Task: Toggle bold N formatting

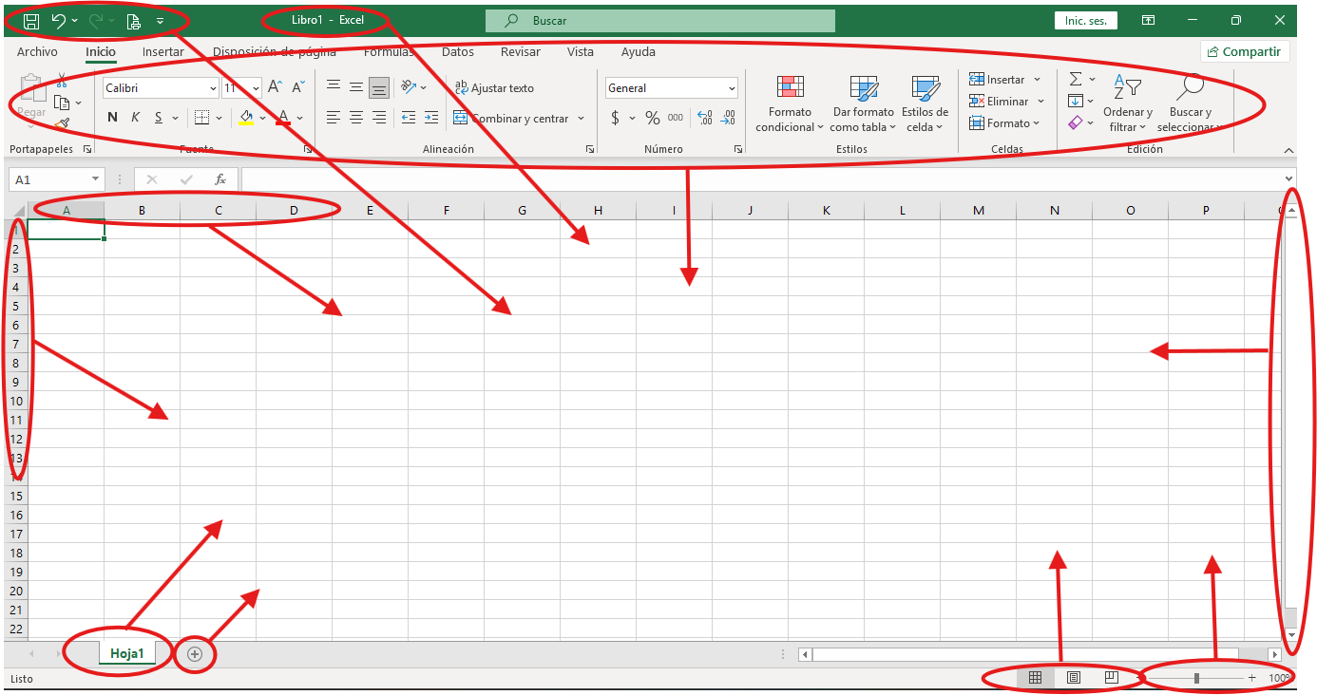Action: pyautogui.click(x=112, y=118)
